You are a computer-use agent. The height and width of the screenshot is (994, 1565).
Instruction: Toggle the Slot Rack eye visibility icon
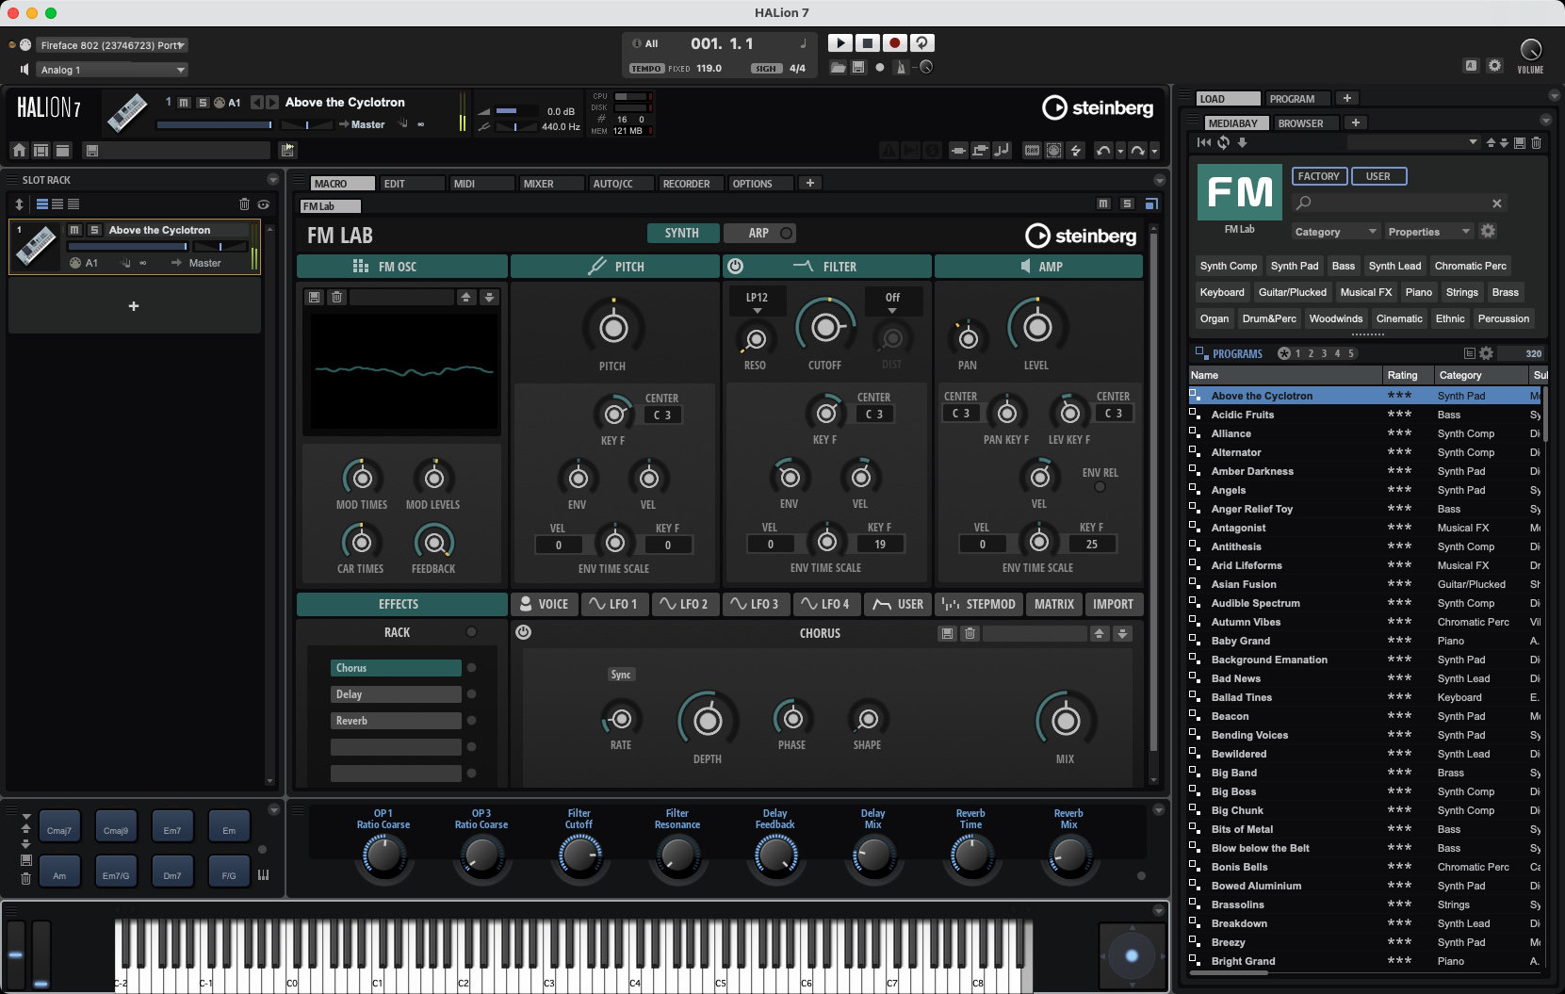pos(264,204)
